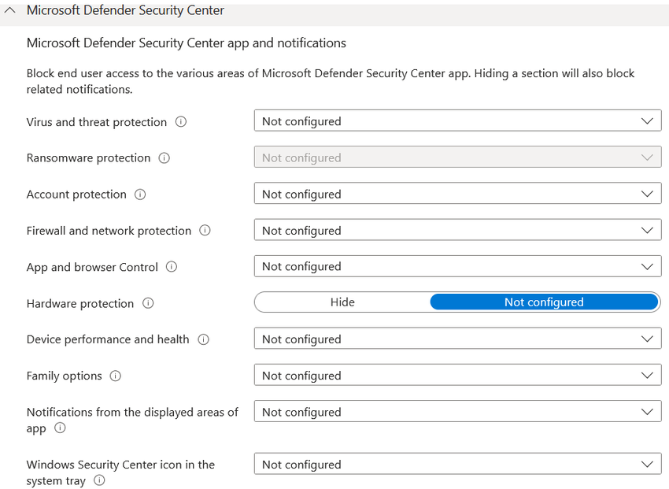Collapse the Microsoft Defender Security Center section
The height and width of the screenshot is (489, 669).
[x=10, y=11]
